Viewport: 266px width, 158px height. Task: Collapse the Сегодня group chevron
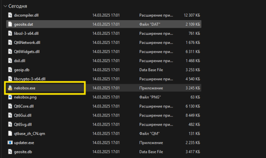coord(4,6)
